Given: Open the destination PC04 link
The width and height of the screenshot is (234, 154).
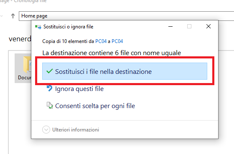Looking at the screenshot, I should click(117, 41).
